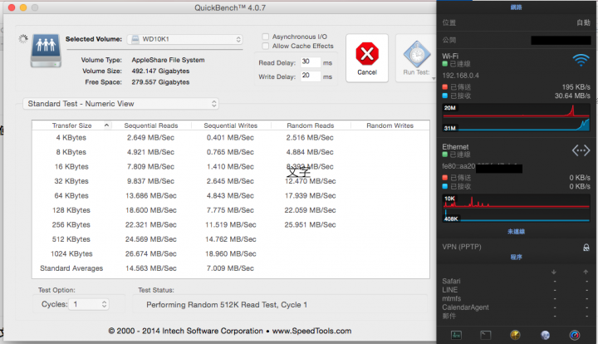This screenshot has width=598, height=344.
Task: Click Safari in the process list
Action: coord(451,281)
